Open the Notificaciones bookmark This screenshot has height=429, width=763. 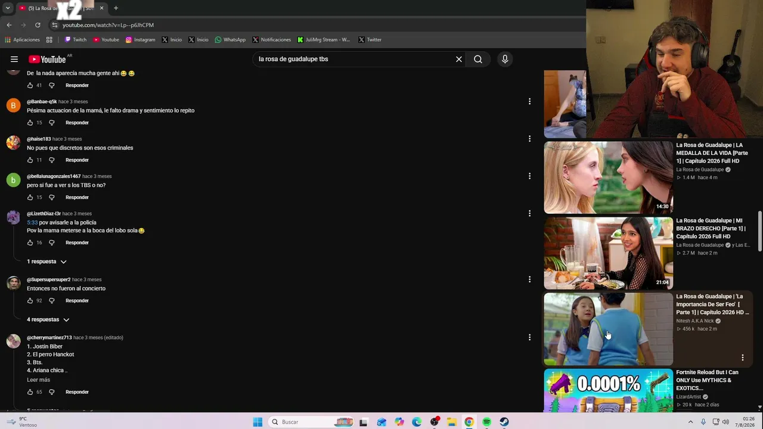click(272, 40)
